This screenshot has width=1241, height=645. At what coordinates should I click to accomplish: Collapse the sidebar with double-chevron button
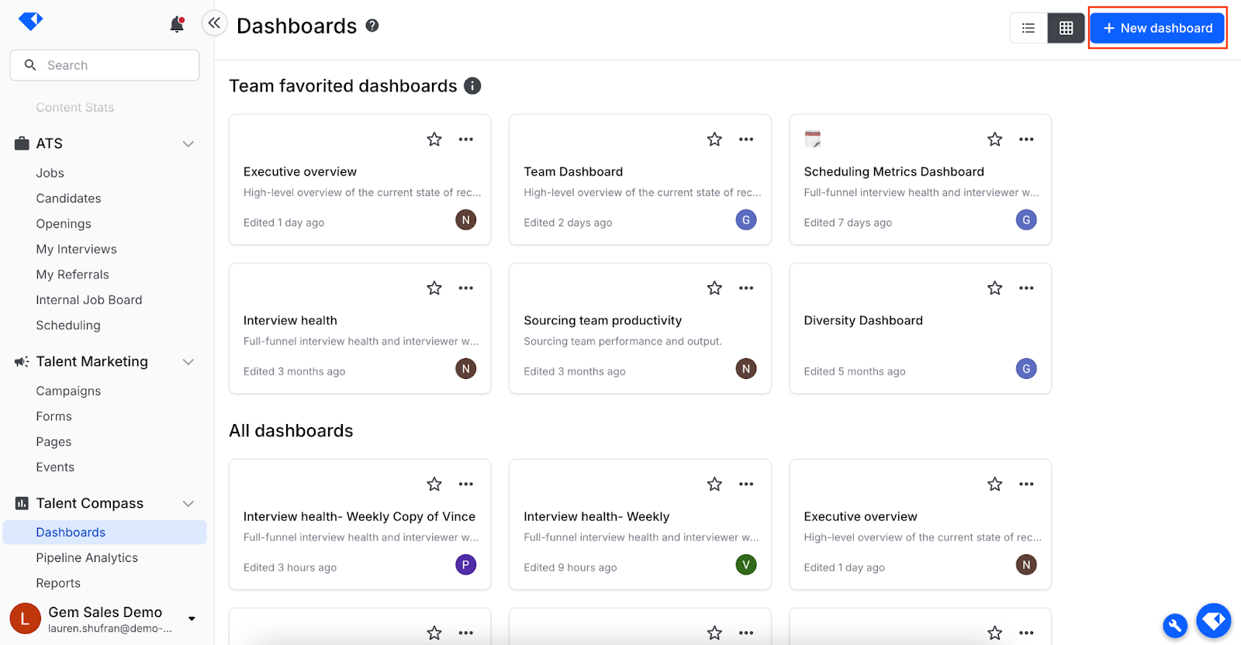[x=214, y=23]
